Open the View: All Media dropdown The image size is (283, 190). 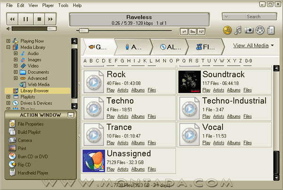(x=254, y=46)
